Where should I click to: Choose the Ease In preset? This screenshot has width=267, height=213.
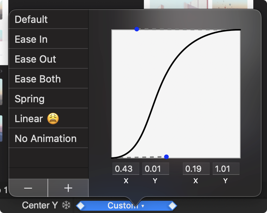point(49,39)
